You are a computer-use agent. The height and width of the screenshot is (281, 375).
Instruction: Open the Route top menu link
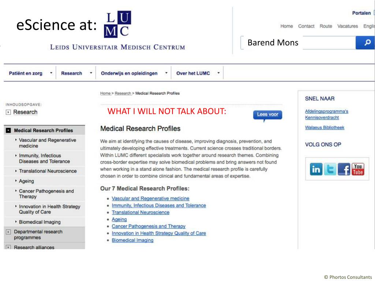tap(326, 26)
